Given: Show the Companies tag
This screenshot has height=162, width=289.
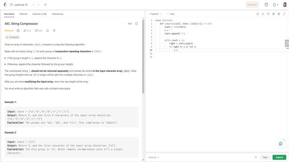Looking at the screenshot, I should point(12,37).
